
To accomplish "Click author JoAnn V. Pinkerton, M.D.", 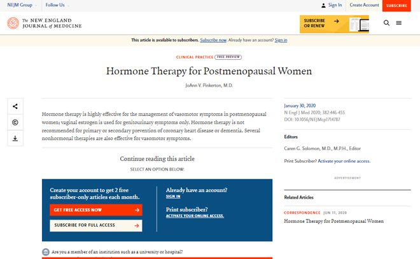I will pyautogui.click(x=209, y=85).
